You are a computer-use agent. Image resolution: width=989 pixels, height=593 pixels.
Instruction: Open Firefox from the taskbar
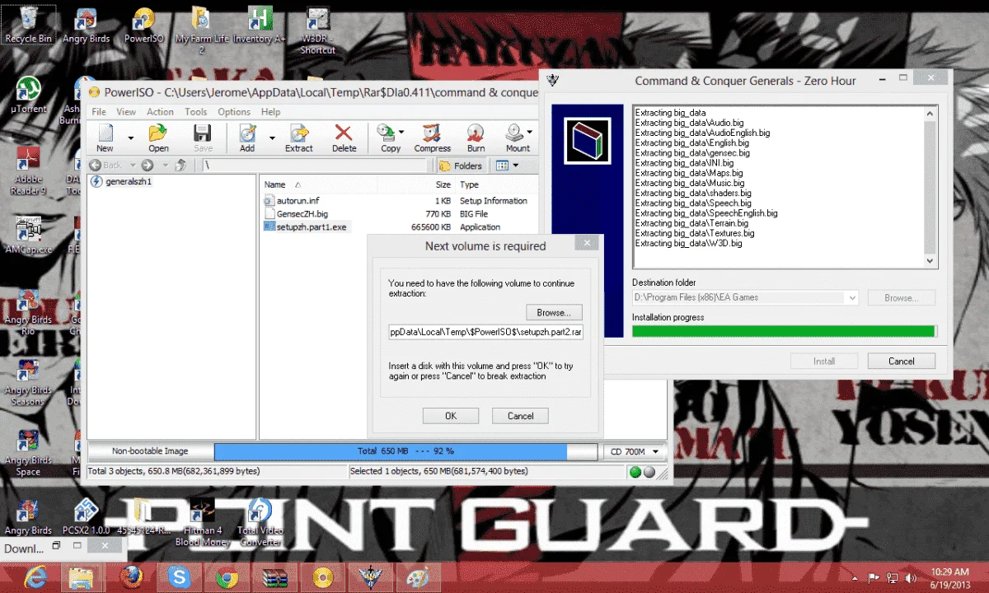(x=131, y=578)
